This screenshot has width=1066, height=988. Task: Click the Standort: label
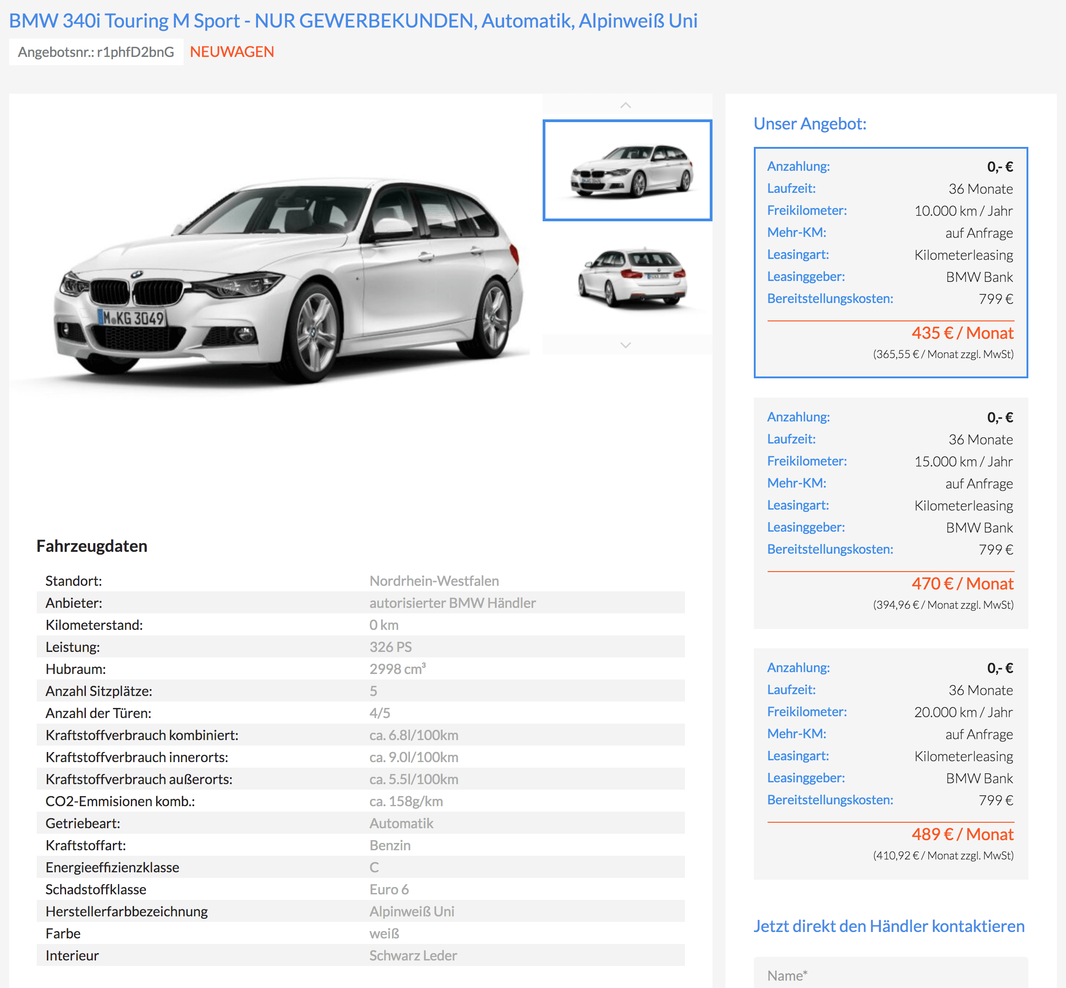tap(74, 581)
